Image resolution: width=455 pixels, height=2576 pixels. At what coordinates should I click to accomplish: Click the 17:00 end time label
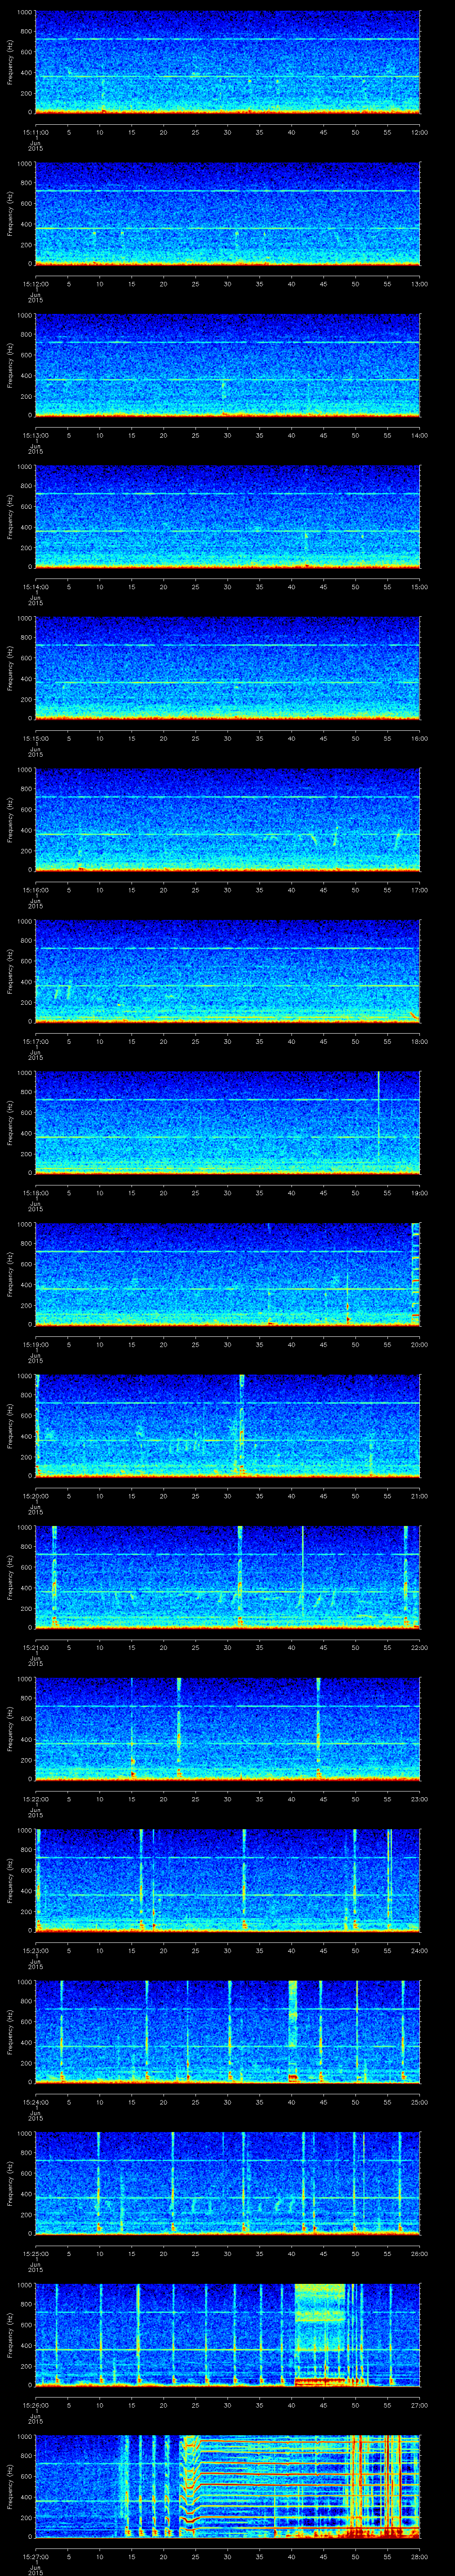tap(419, 890)
